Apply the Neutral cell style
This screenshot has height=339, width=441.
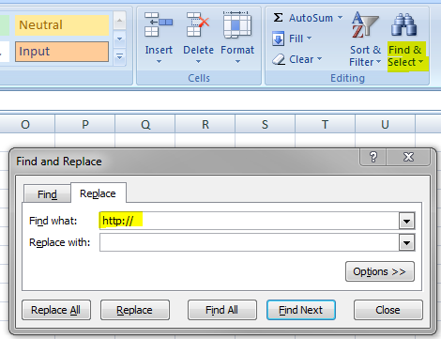coord(62,25)
